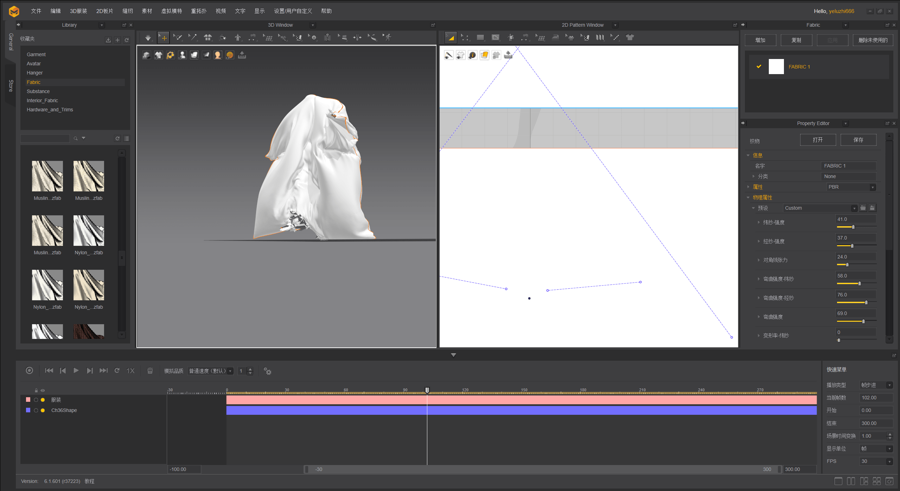
Task: Select the button placement tool icon
Action: point(313,38)
